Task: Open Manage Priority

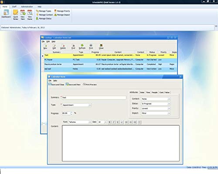Action: coord(62,11)
